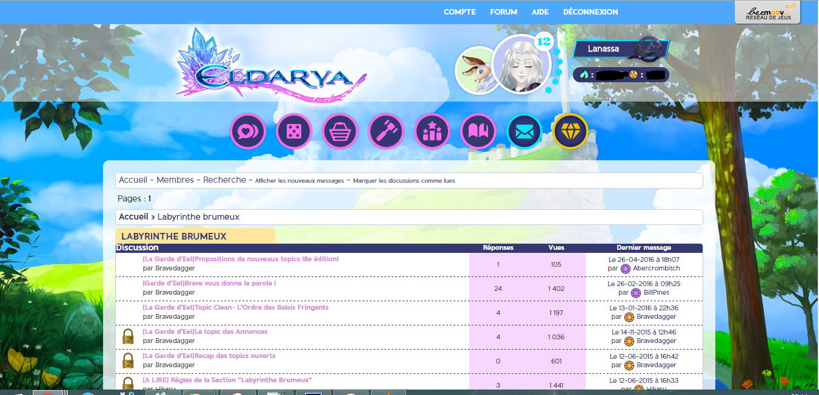819x395 pixels.
Task: Click date Le 26-04-2016 à 18h07
Action: pyautogui.click(x=644, y=260)
